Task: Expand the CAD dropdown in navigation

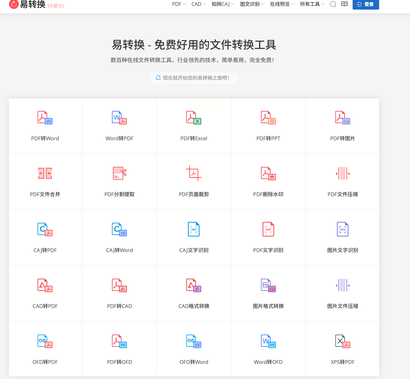Action: point(199,4)
